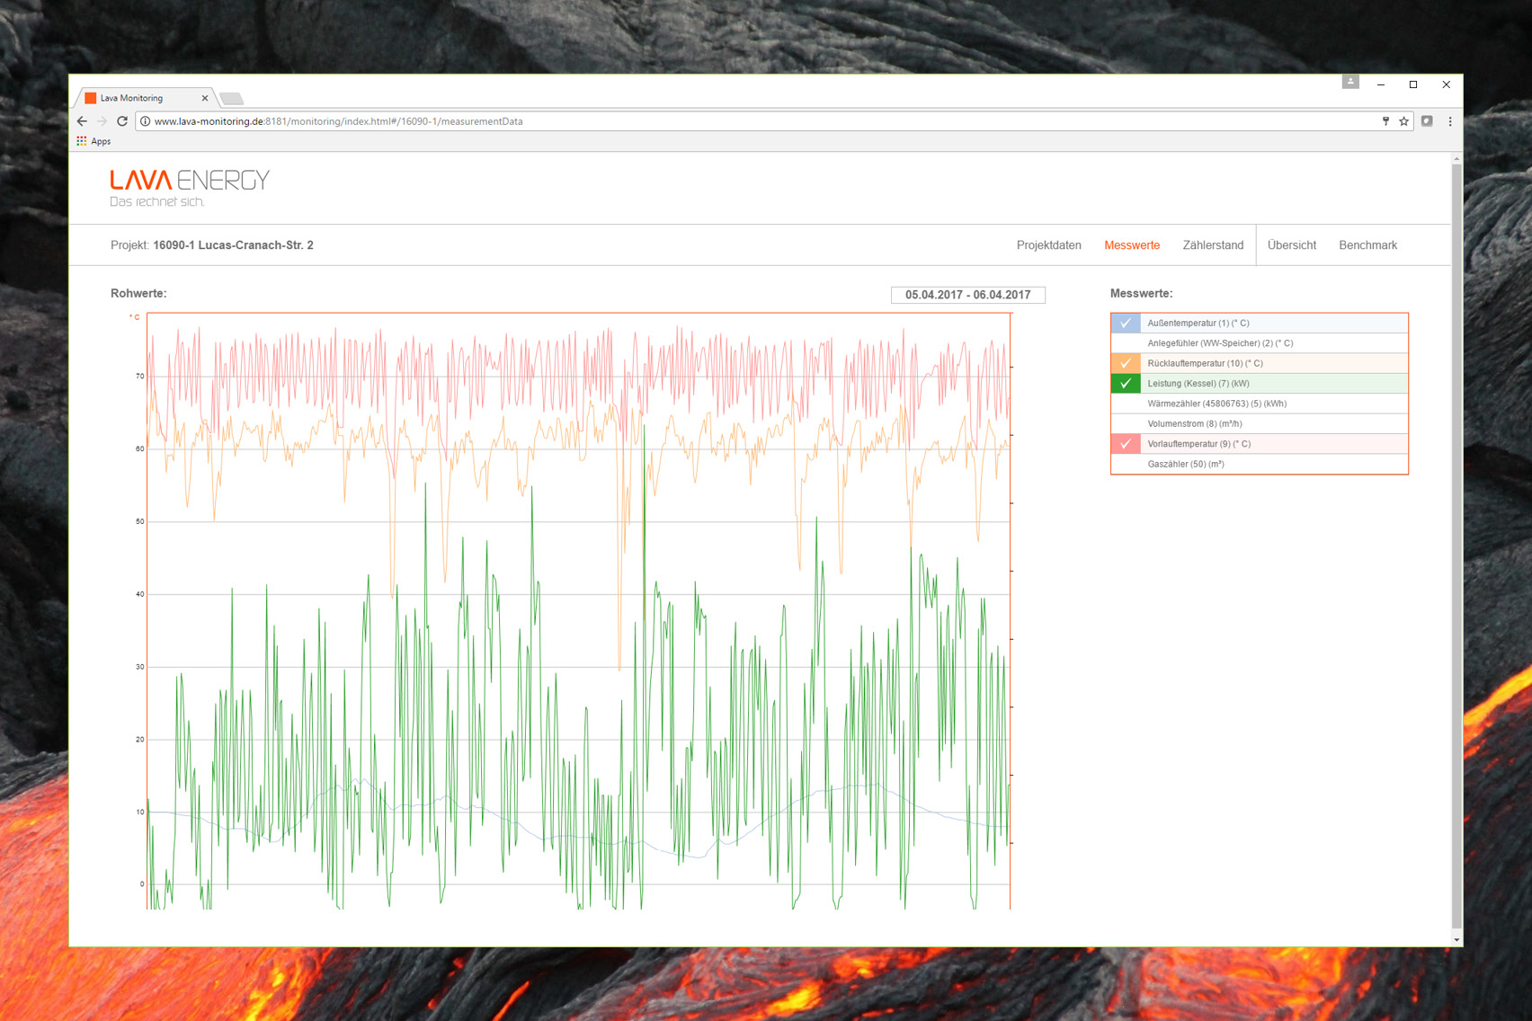Open the Chrome three-dot menu
Image resolution: width=1532 pixels, height=1021 pixels.
pos(1449,121)
